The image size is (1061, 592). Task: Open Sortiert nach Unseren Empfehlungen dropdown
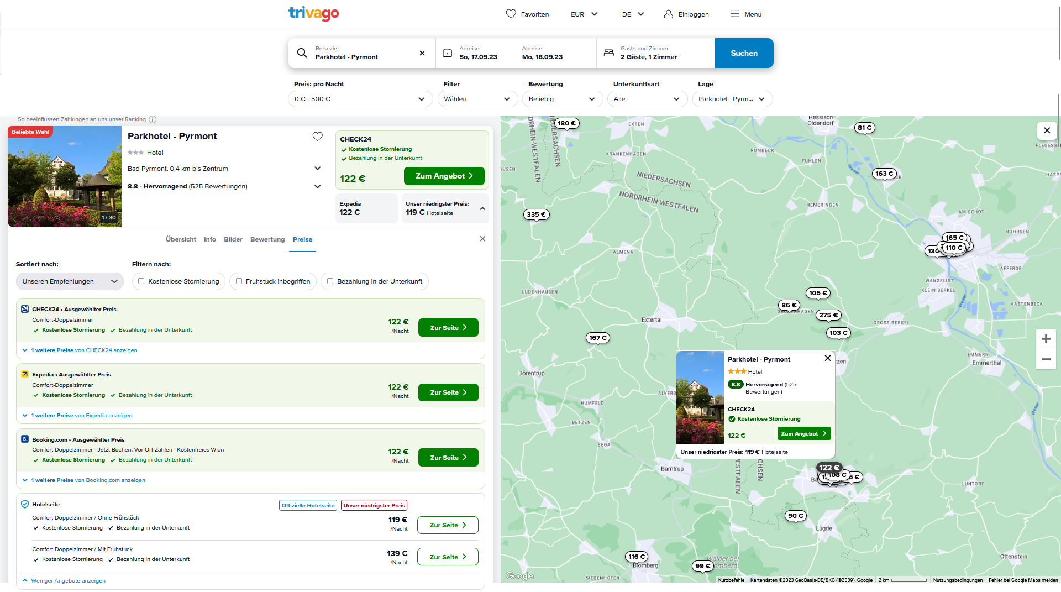coord(70,281)
